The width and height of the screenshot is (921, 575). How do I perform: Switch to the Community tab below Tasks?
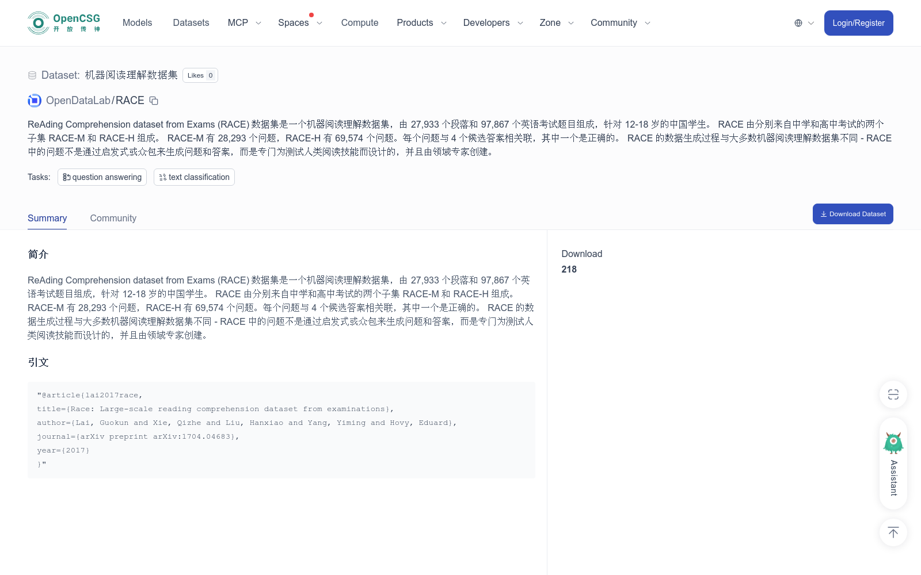coord(113,218)
